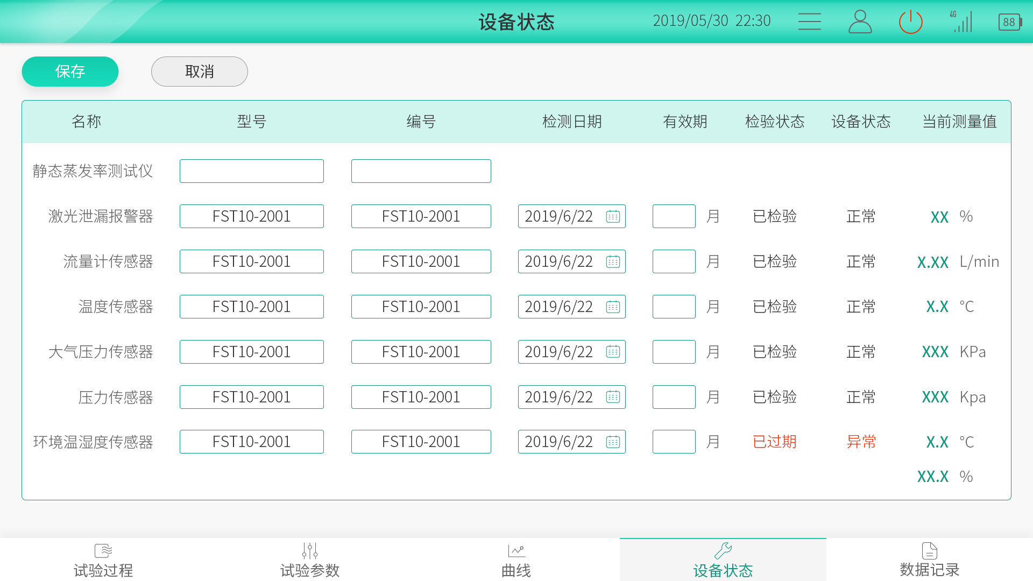Open the 曲线 chart tab
The image size is (1033, 581).
pos(516,560)
